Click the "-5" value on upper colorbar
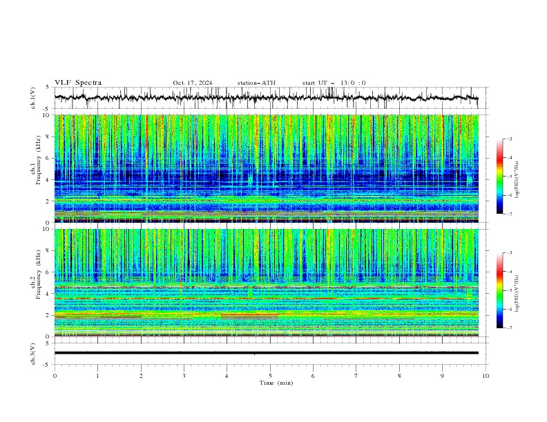 point(510,177)
